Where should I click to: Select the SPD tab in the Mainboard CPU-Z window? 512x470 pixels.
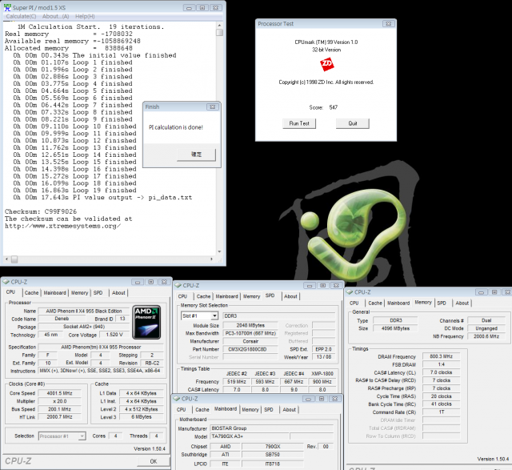pyautogui.click(x=269, y=409)
